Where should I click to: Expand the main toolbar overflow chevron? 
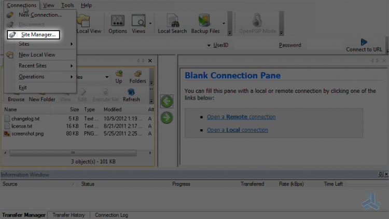click(230, 33)
